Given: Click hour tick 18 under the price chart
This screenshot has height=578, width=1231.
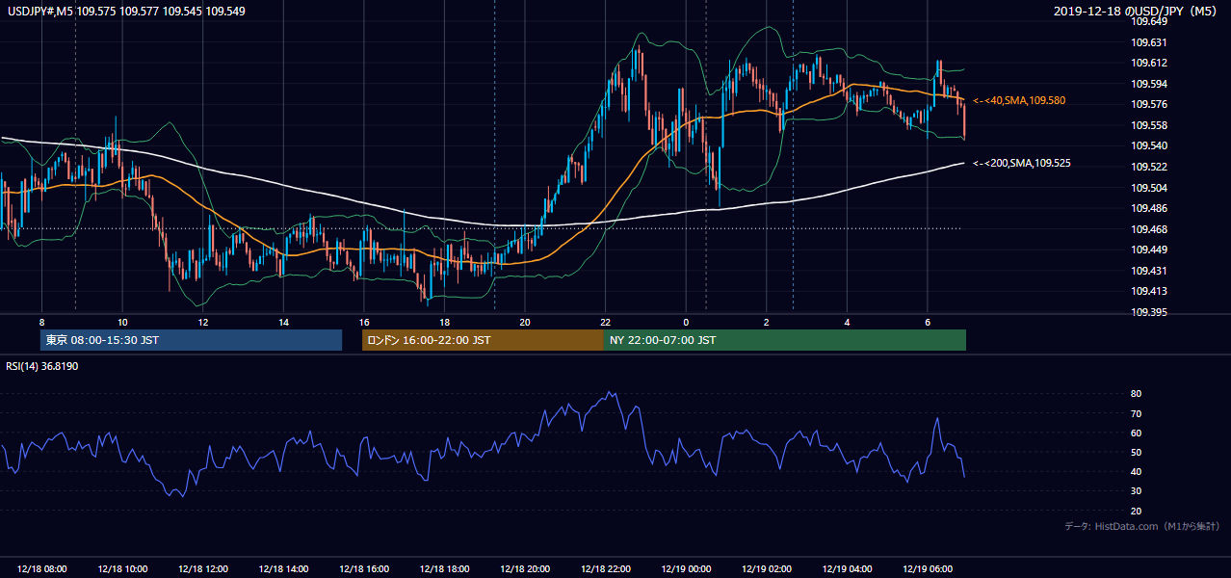Looking at the screenshot, I should pyautogui.click(x=444, y=321).
